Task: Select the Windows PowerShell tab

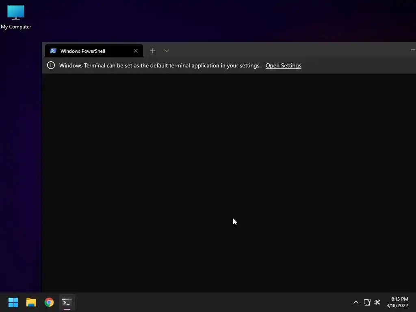Action: 94,51
